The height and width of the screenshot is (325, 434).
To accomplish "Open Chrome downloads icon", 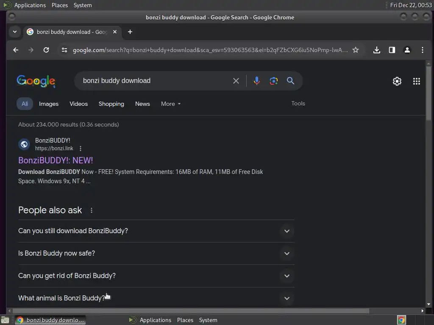I will (x=376, y=50).
